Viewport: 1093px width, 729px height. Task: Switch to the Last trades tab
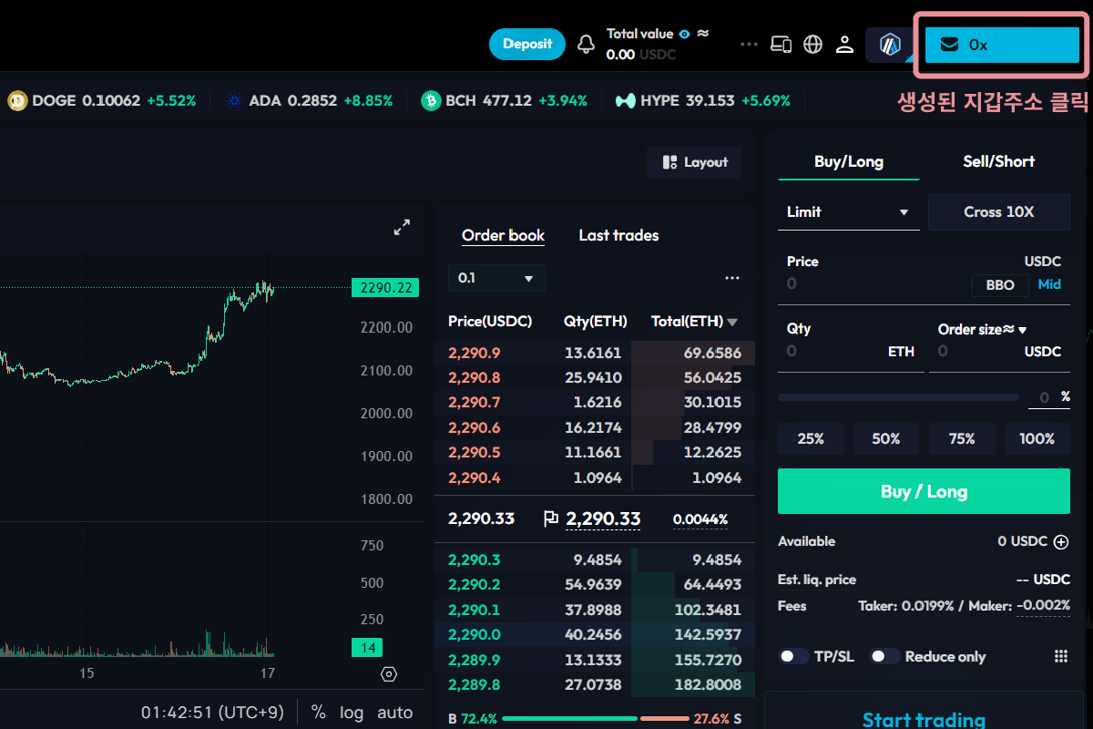(x=618, y=235)
